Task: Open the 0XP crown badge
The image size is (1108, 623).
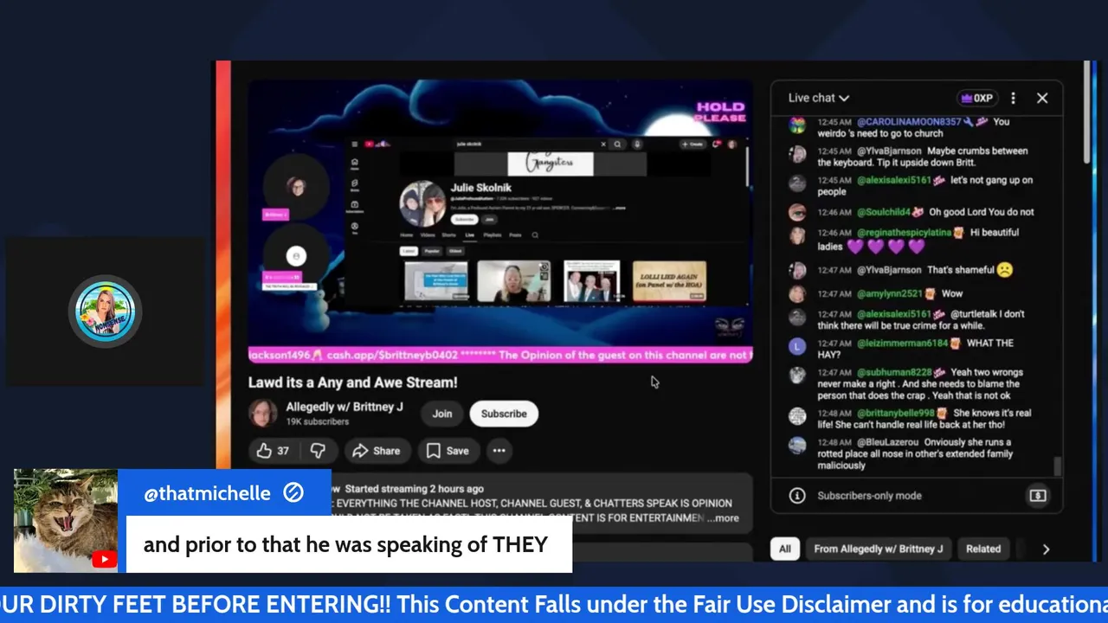Action: click(x=977, y=98)
